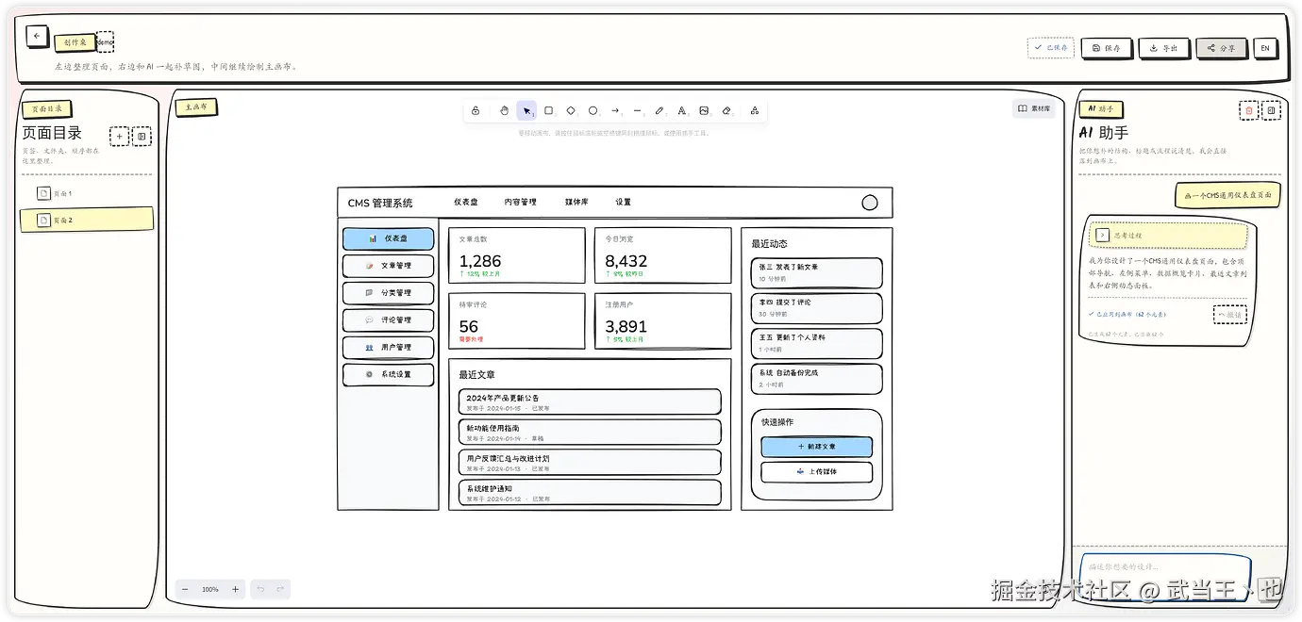
Task: Select the Diamond shape tool
Action: (x=571, y=111)
